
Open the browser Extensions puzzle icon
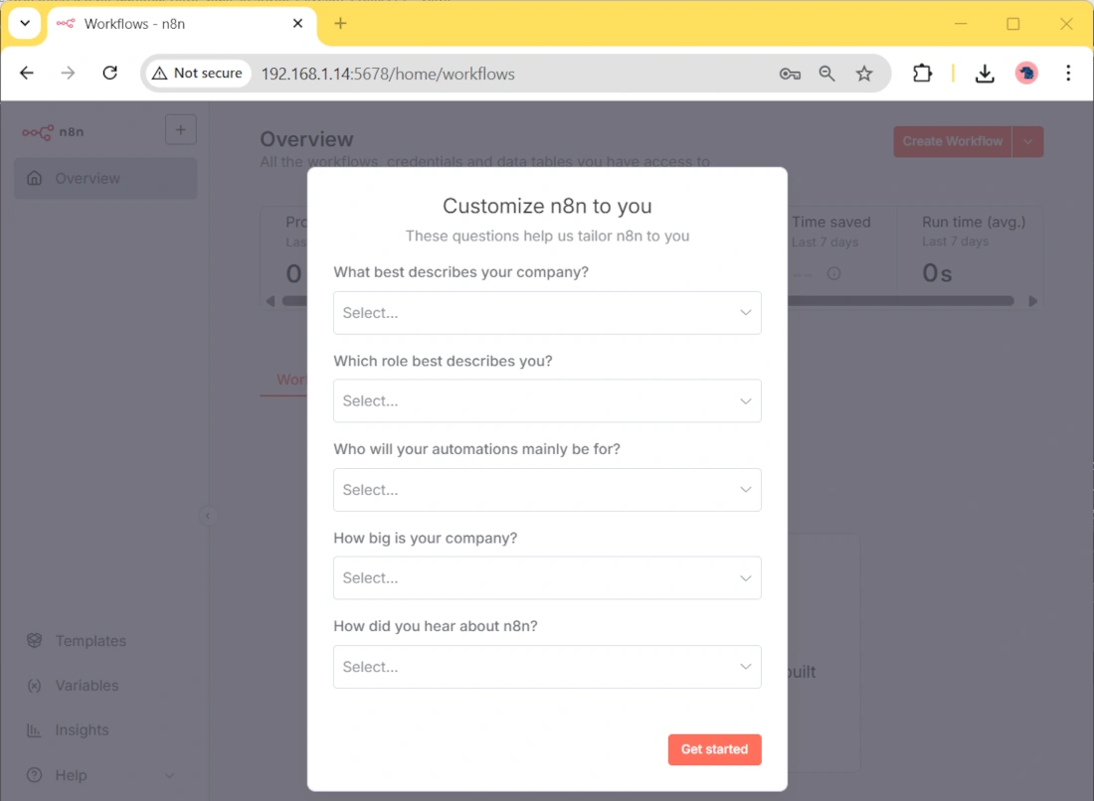[922, 73]
